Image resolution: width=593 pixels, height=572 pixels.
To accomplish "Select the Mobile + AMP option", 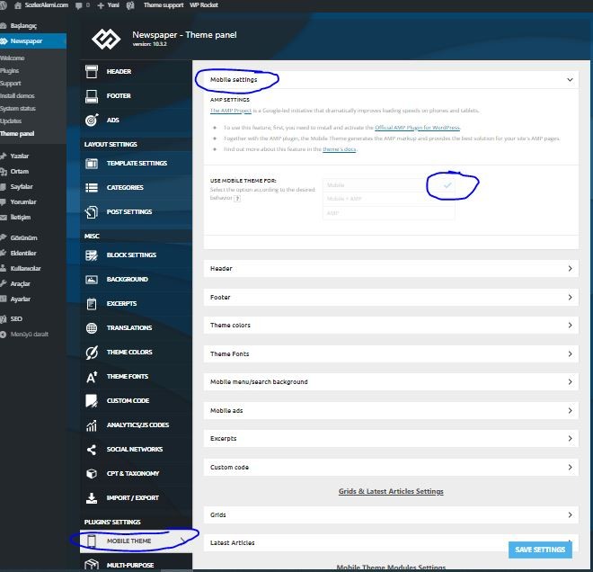I will tap(388, 199).
